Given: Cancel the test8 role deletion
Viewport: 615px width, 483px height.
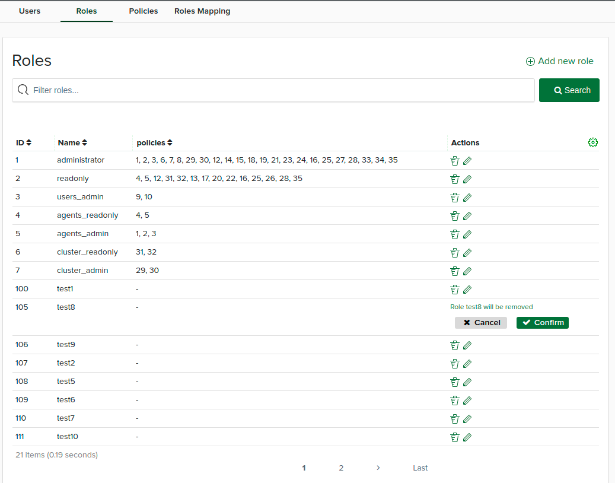Looking at the screenshot, I should [480, 322].
